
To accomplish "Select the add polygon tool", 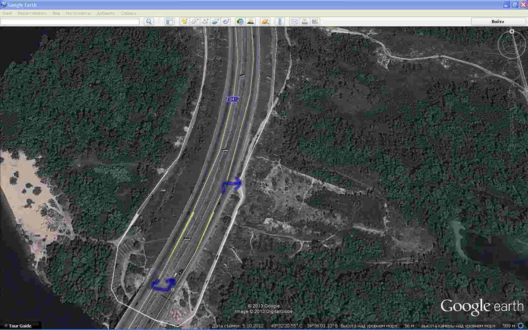I will coord(195,22).
